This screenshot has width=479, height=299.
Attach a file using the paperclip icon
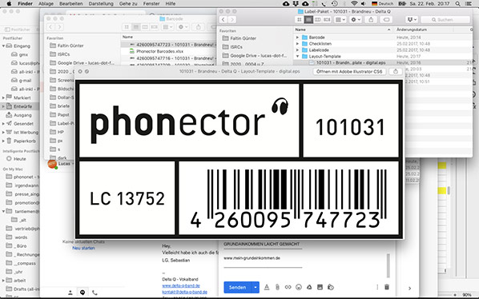(277, 287)
